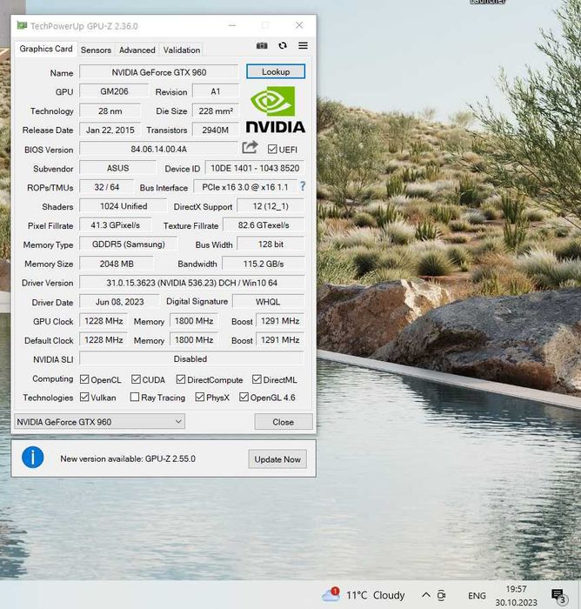581x609 pixels.
Task: Click the Lookup button
Action: (276, 71)
